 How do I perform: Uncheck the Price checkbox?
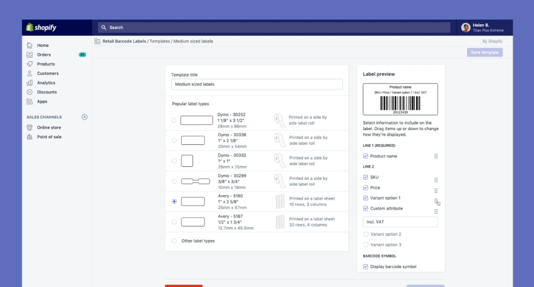[366, 188]
